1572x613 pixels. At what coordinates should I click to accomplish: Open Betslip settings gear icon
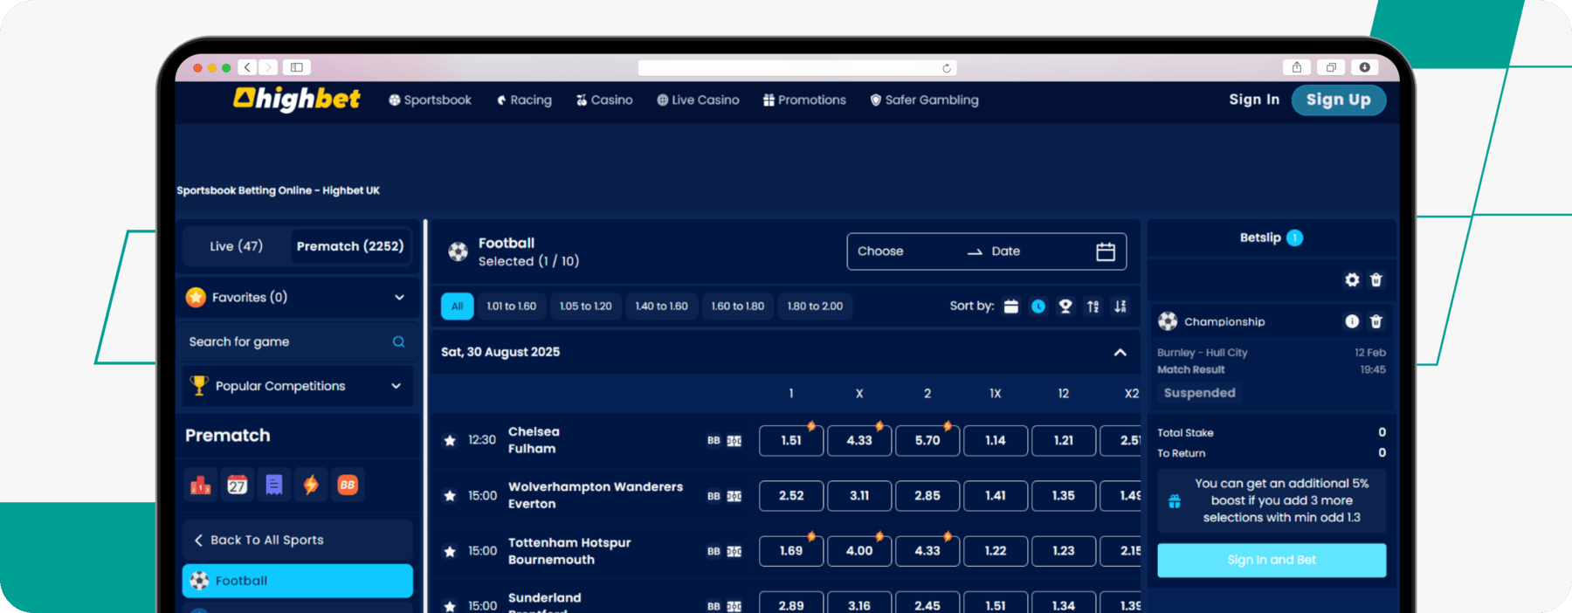point(1352,279)
